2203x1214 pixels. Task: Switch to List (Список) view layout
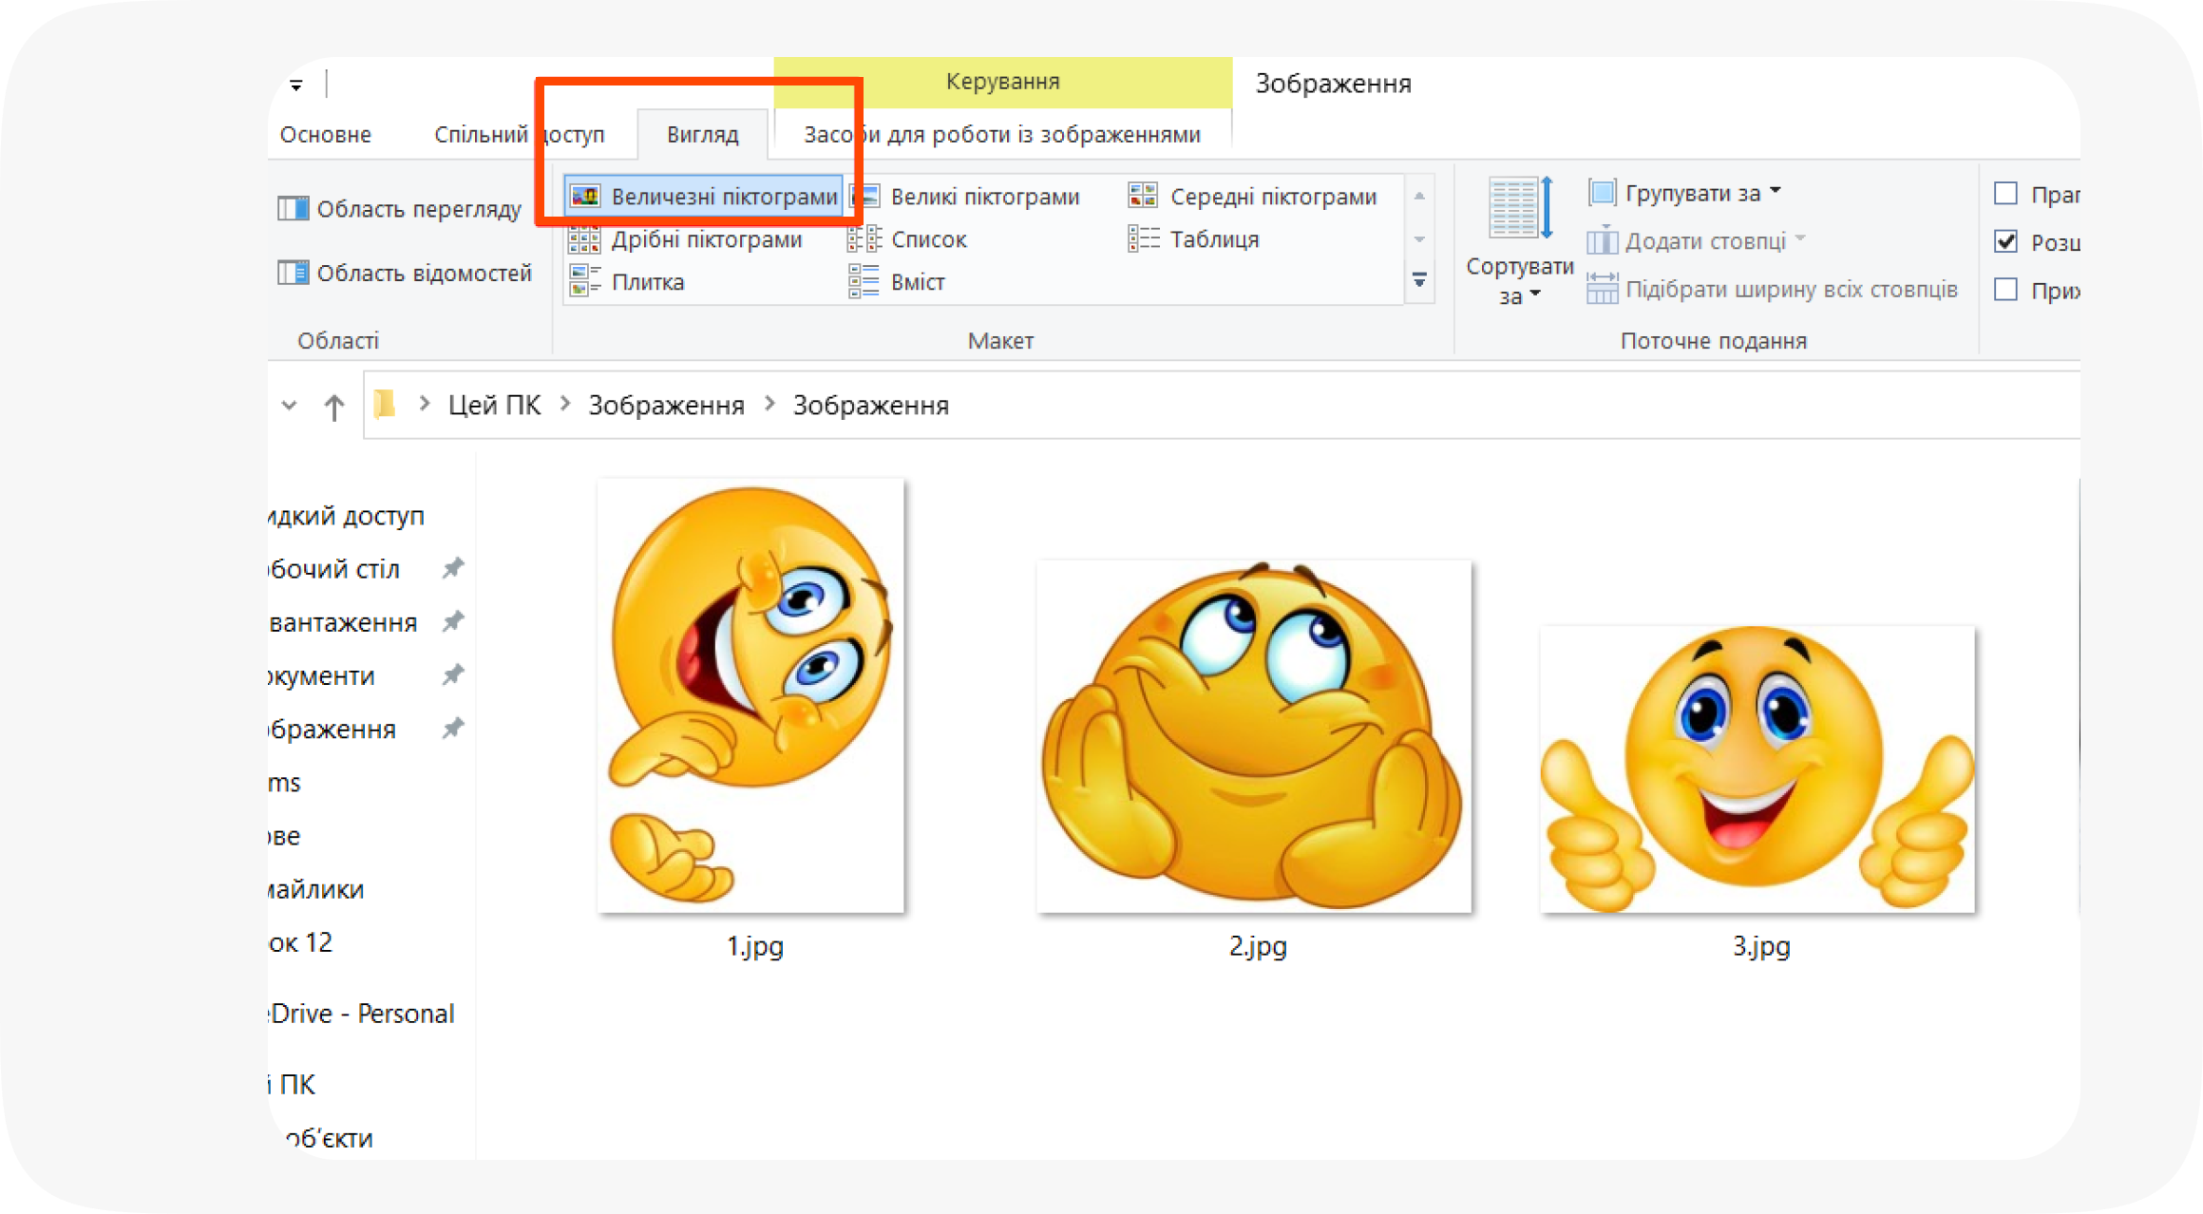point(908,239)
